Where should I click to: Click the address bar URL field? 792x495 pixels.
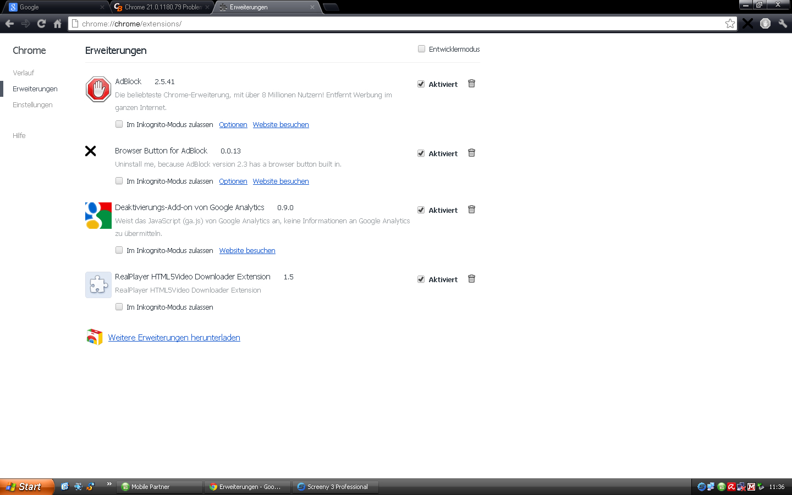click(x=402, y=24)
